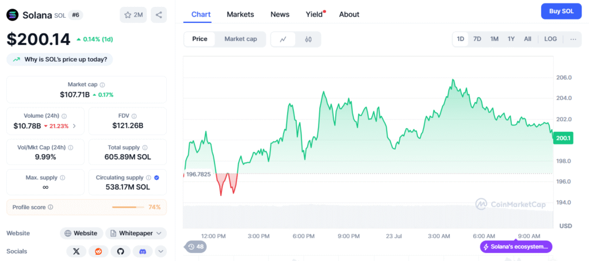Switch to the About tab
The image size is (589, 261).
(349, 14)
